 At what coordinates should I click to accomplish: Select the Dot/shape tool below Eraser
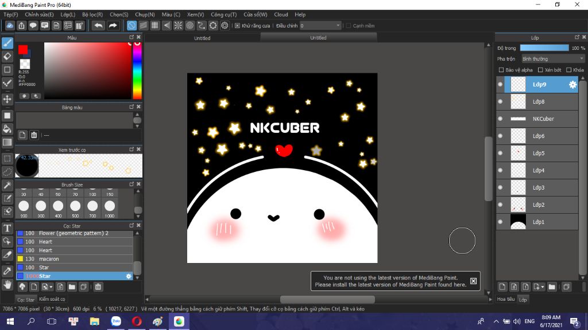7,69
